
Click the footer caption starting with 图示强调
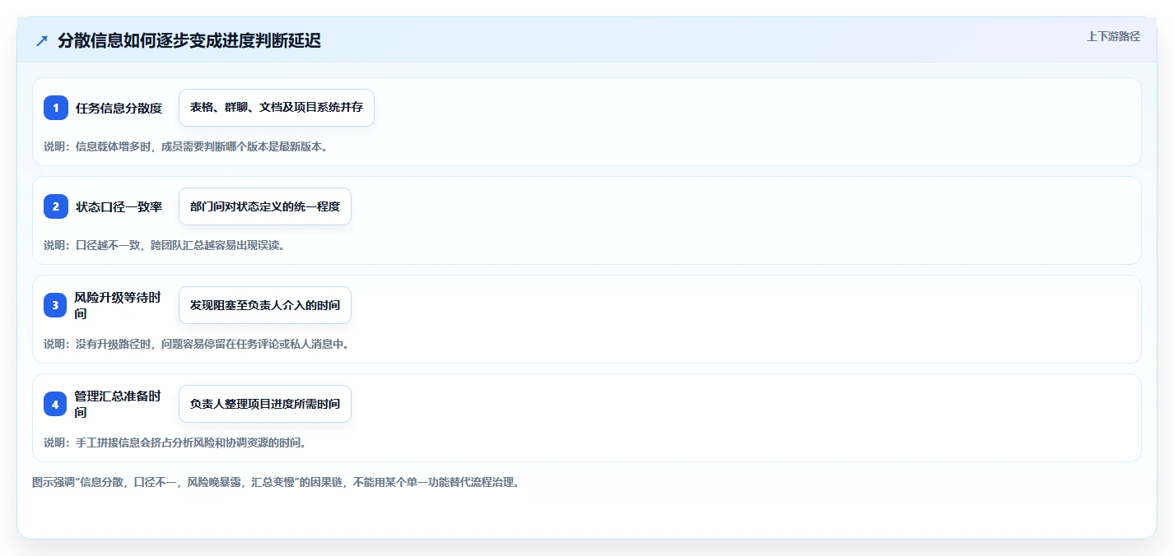(276, 482)
